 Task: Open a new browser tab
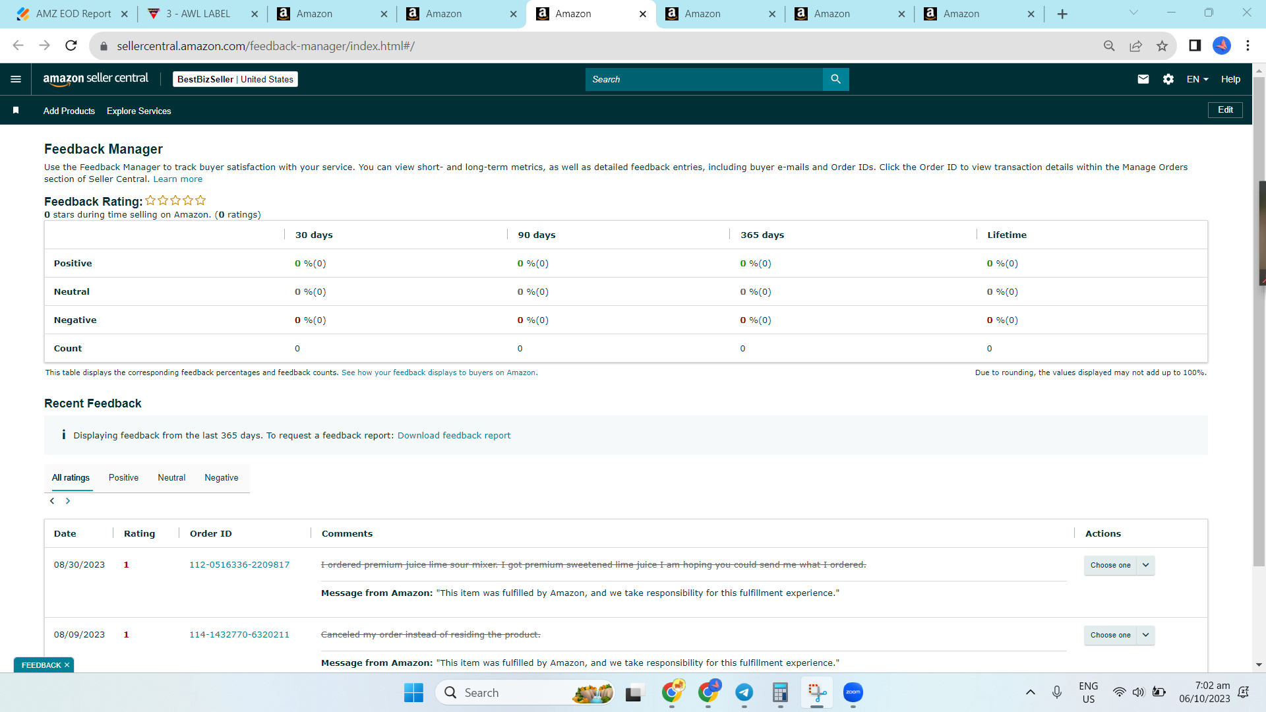1062,14
